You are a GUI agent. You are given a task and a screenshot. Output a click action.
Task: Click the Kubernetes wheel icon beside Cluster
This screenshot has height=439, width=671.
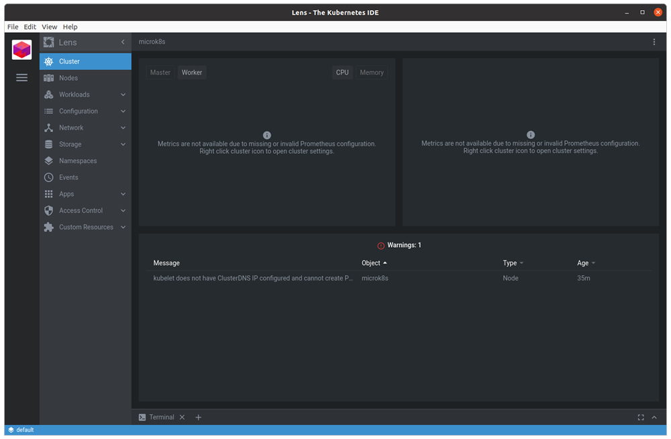[49, 61]
